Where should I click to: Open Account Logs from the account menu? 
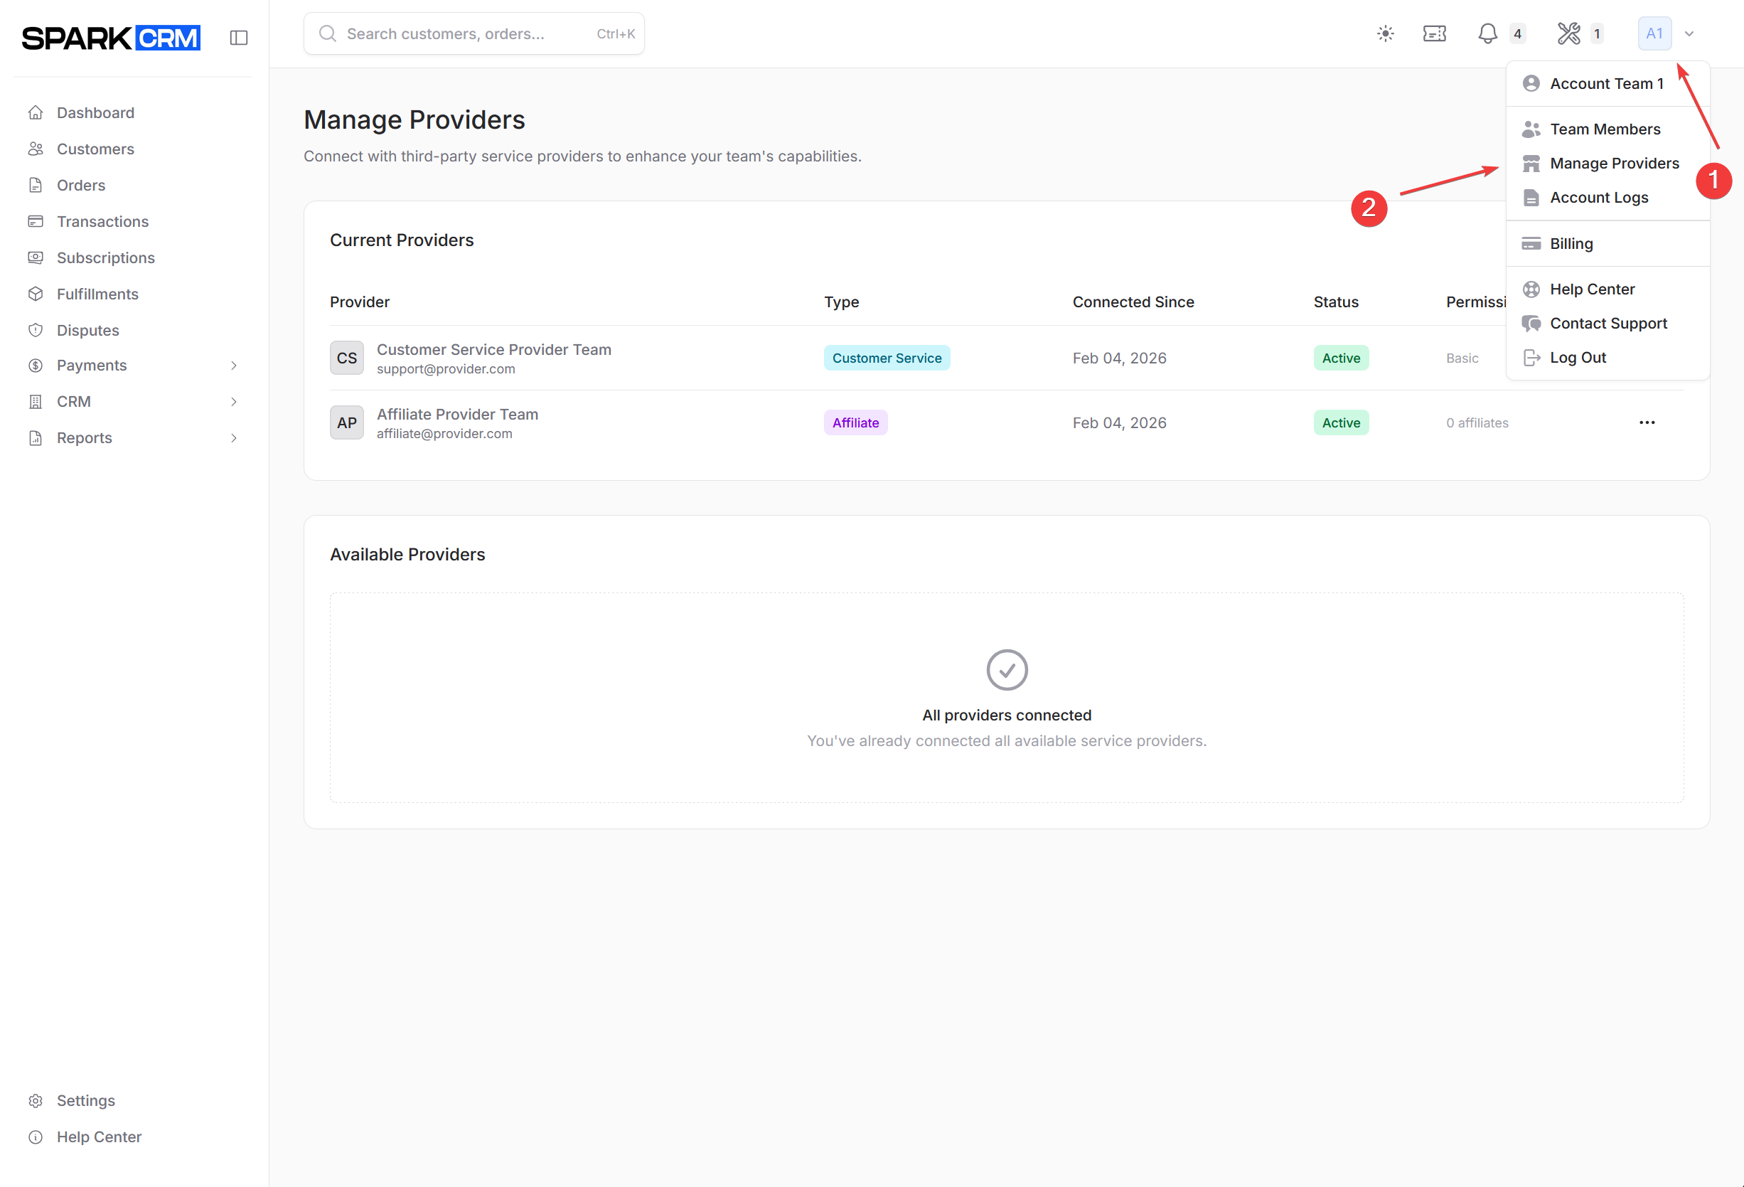click(x=1607, y=198)
